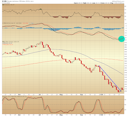Click the red MA(200) legend label
Screen dimensions: 129x116
coord(8,45)
